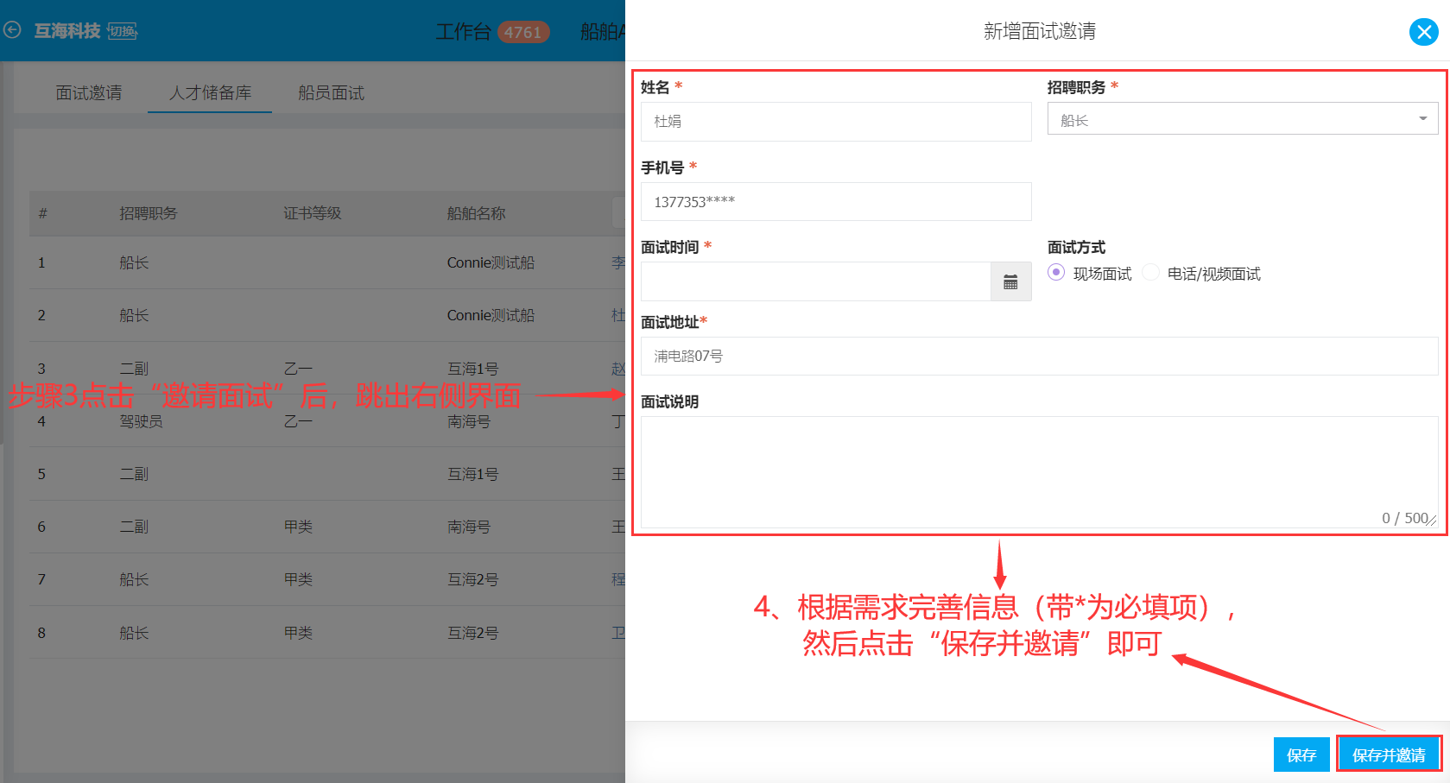Click the 面试地址 input field

tap(1039, 356)
